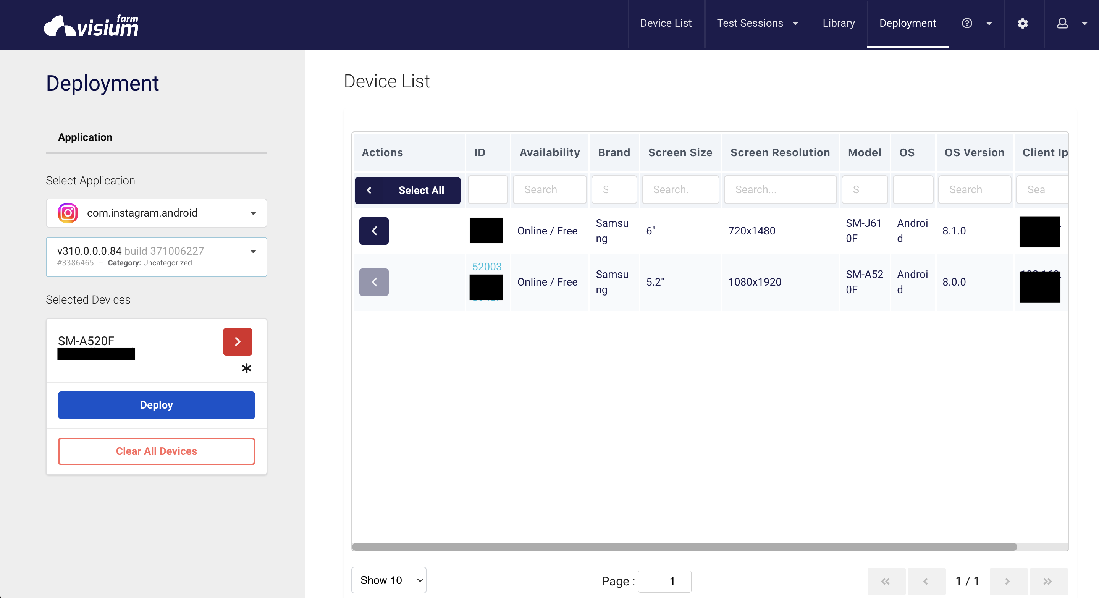Go to last page button

(1048, 581)
